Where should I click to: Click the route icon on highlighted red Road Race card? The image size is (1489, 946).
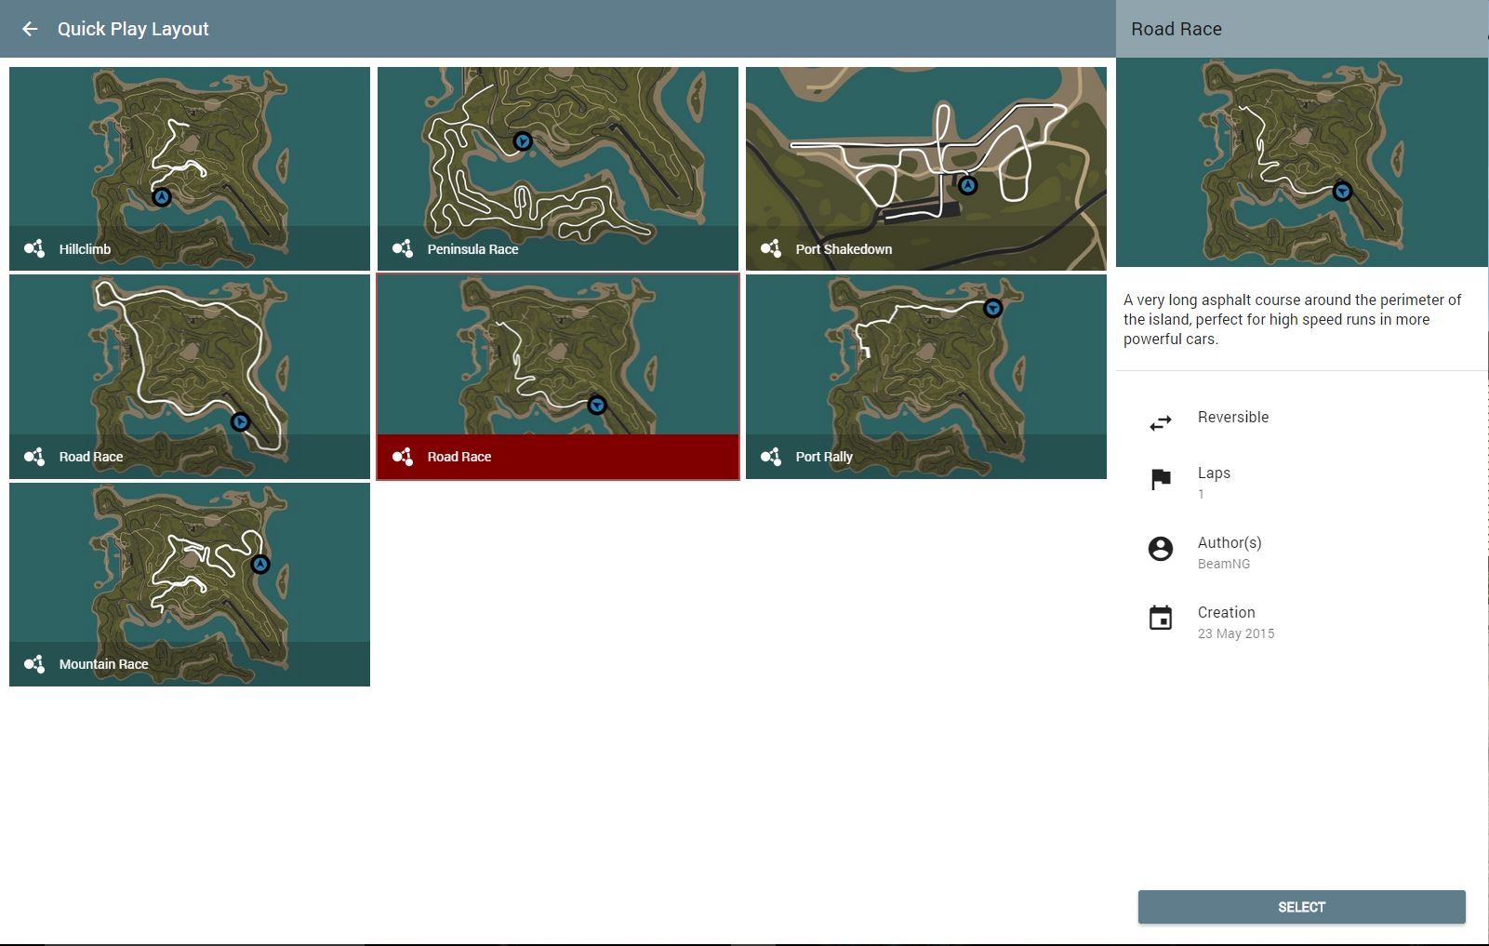[x=403, y=456]
